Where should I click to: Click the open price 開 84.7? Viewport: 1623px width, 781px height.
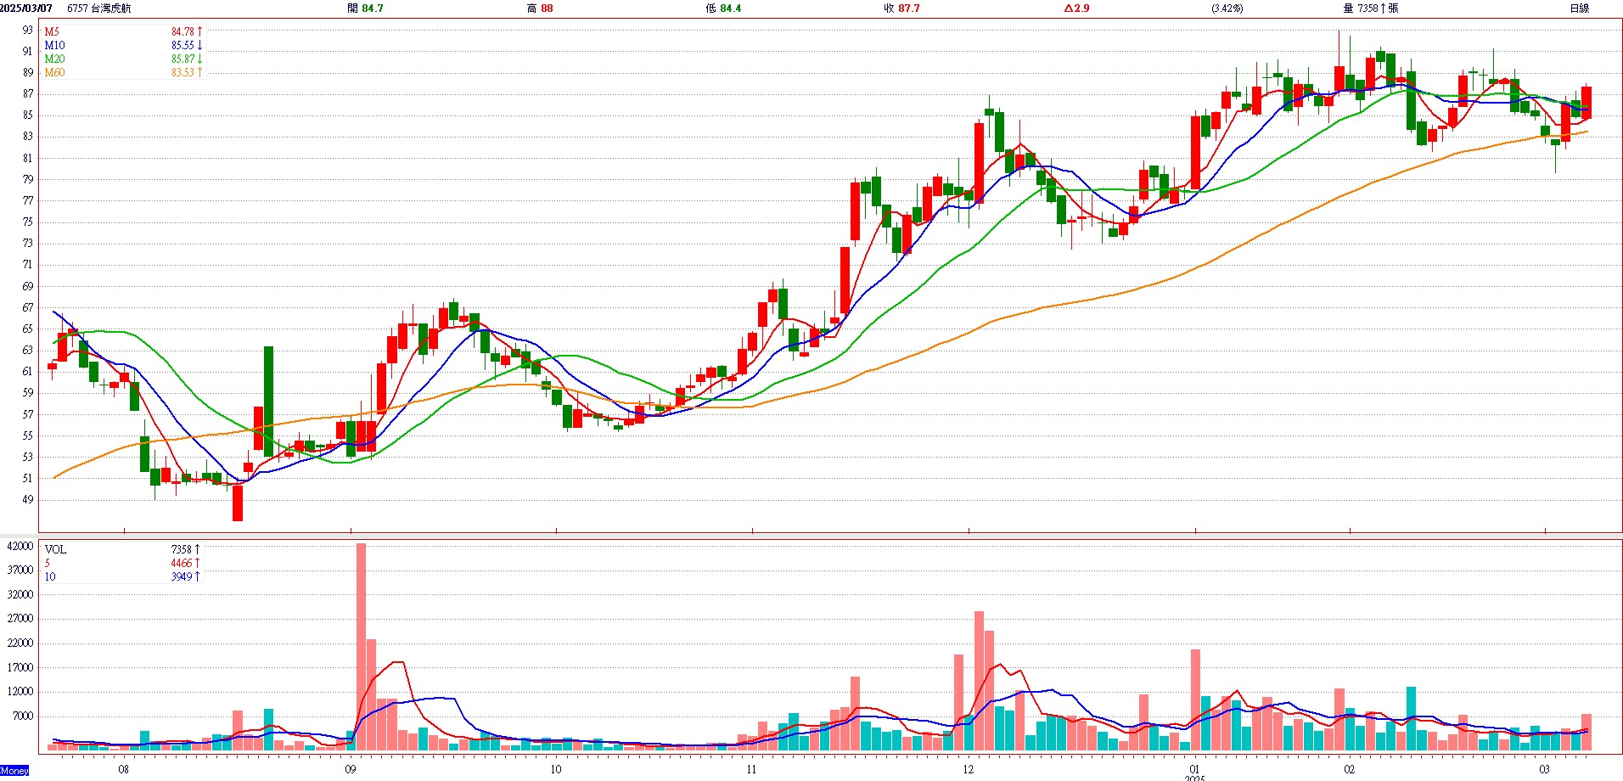tap(365, 8)
